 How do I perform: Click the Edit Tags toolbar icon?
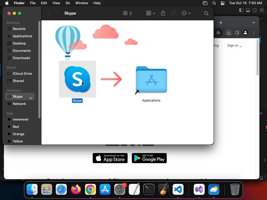pos(173,13)
